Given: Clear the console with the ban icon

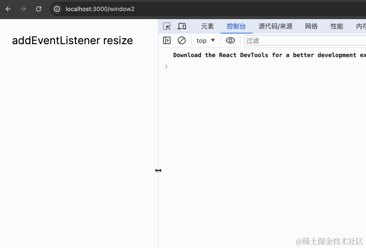Looking at the screenshot, I should pos(182,40).
